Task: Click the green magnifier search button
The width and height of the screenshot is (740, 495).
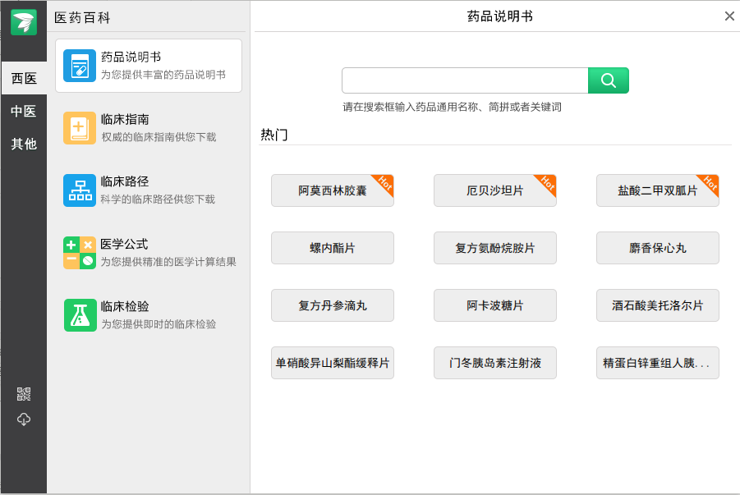Action: click(608, 80)
